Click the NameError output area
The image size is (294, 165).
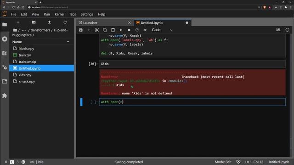192,82
